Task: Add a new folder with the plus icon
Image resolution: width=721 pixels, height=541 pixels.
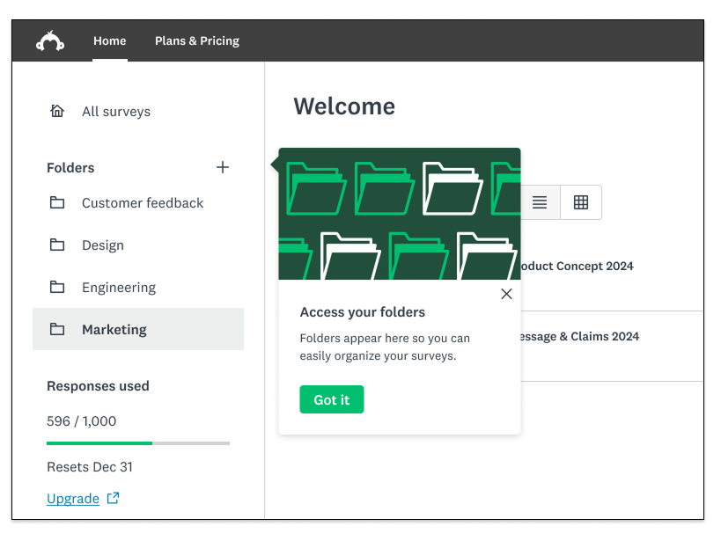Action: coord(223,167)
